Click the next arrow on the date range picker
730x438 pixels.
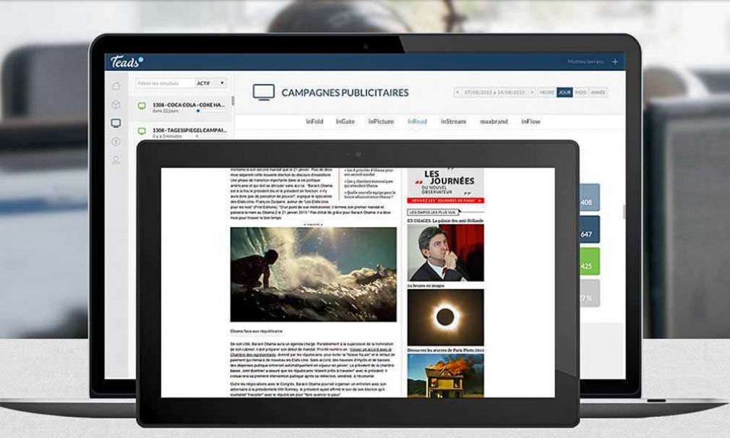(531, 92)
